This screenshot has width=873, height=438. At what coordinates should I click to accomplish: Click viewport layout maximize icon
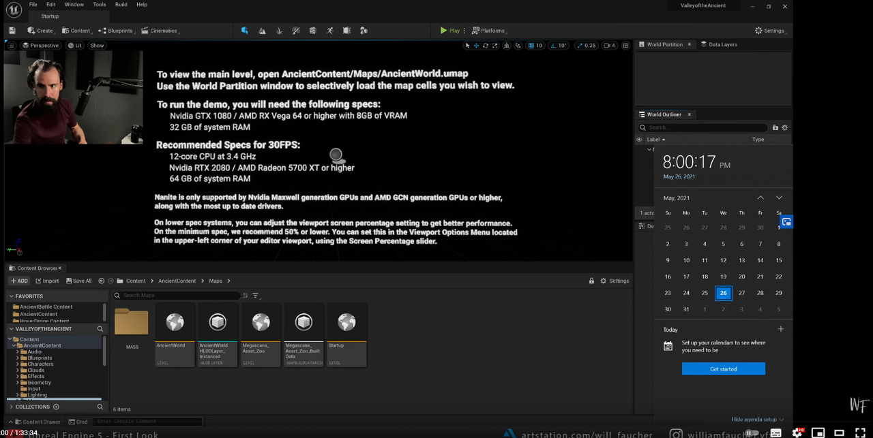click(625, 46)
